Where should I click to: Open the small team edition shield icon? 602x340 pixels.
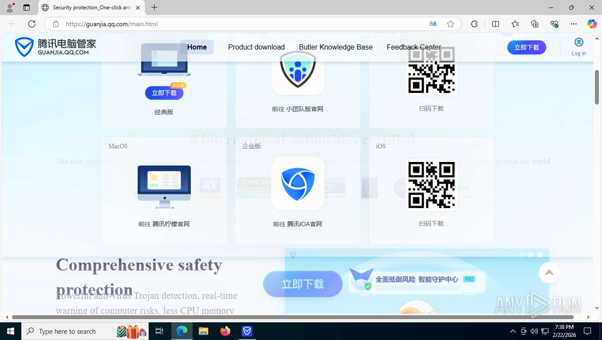298,69
